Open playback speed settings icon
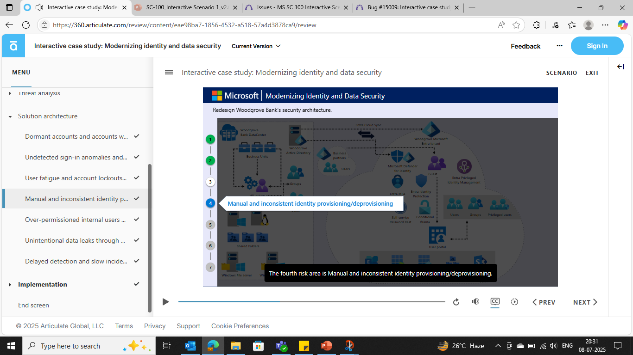 click(514, 302)
